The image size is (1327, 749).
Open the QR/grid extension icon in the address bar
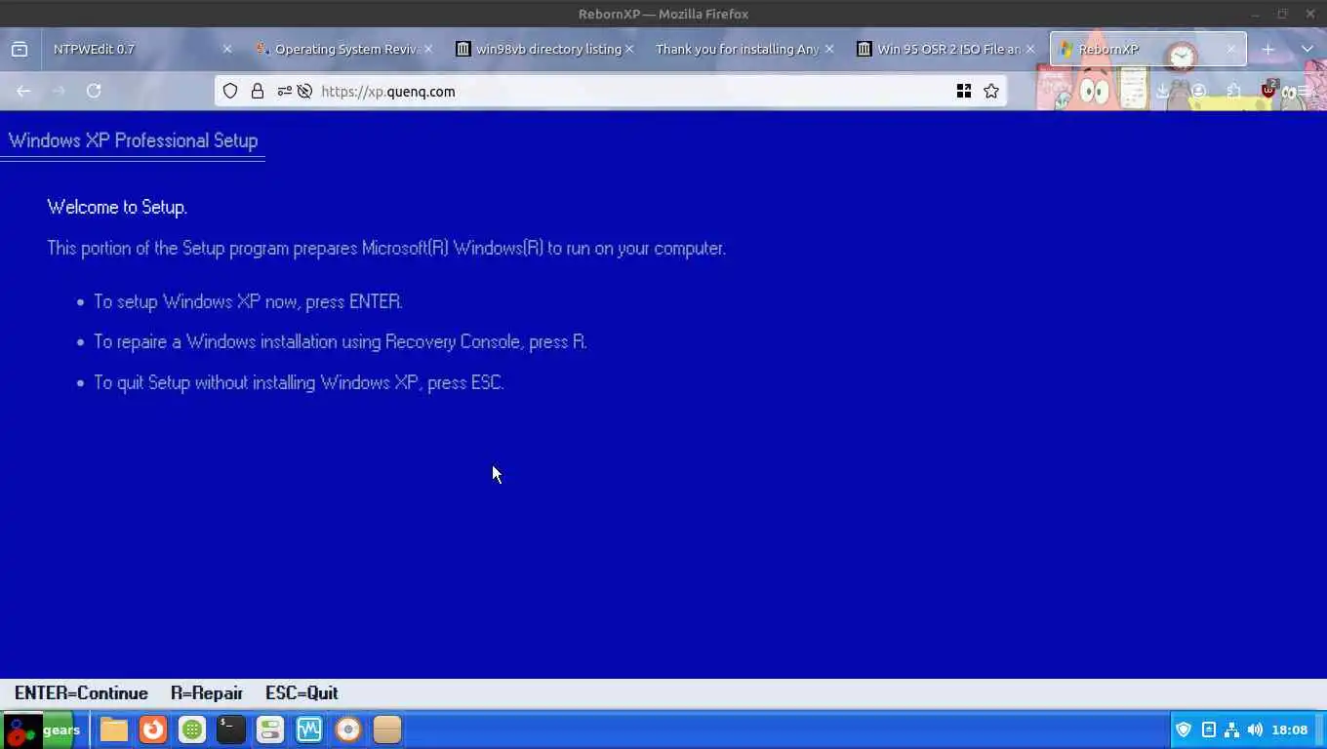[x=964, y=91]
